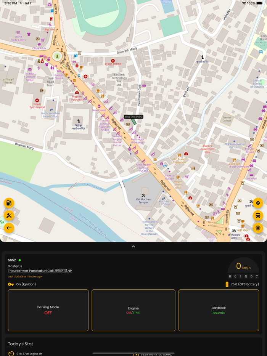Open Engine CUT/START control
This screenshot has width=267, height=356.
(133, 310)
